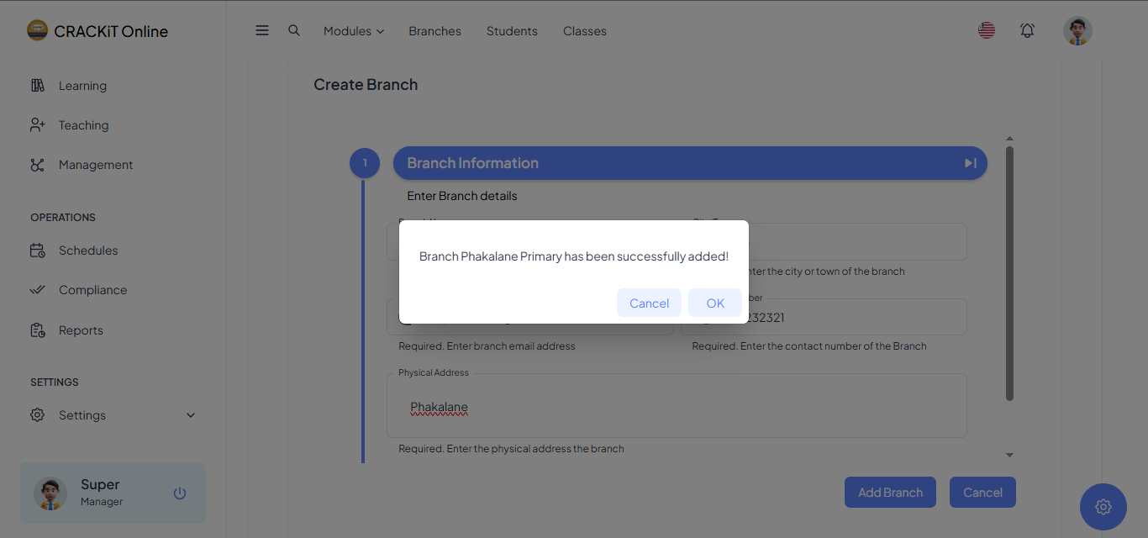Viewport: 1148px width, 538px height.
Task: Open the floating settings gear button
Action: click(1103, 506)
